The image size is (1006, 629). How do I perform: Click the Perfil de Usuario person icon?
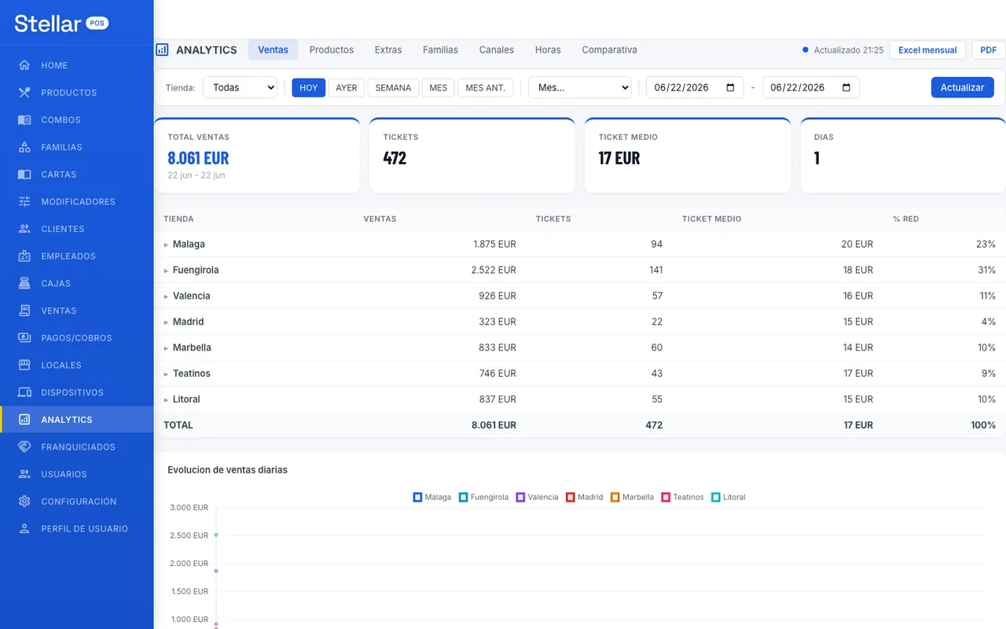24,528
